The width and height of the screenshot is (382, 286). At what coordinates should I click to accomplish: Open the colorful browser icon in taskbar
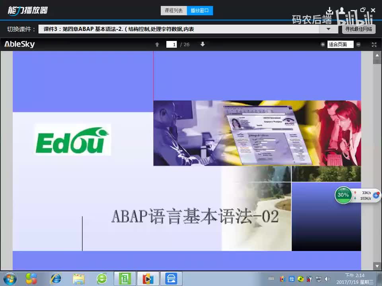click(x=32, y=279)
